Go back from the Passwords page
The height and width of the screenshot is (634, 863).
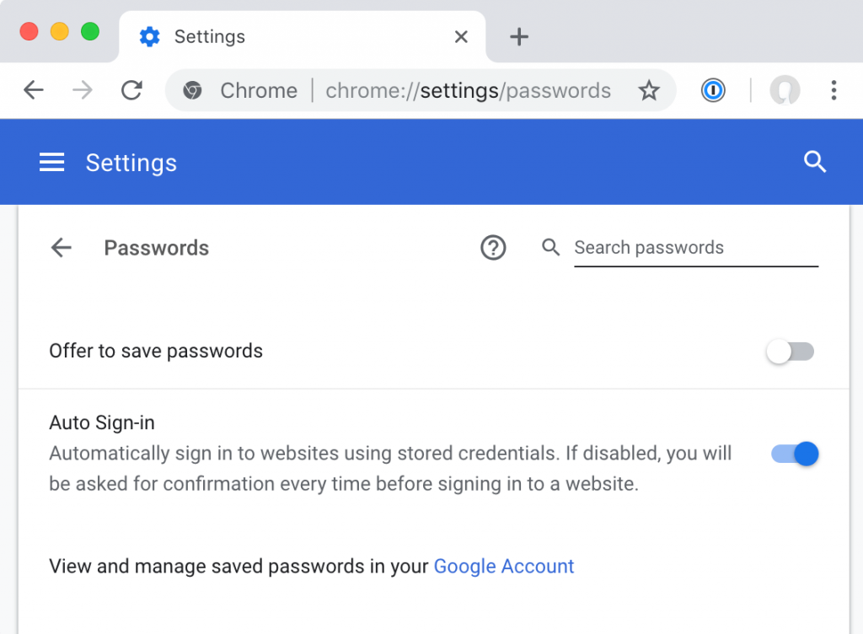pos(61,248)
